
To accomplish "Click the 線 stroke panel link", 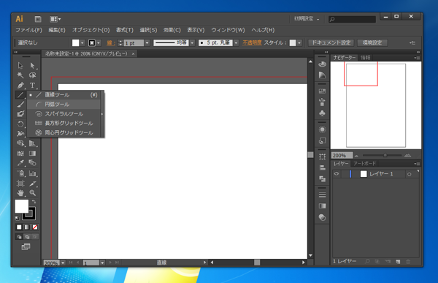I will point(111,43).
